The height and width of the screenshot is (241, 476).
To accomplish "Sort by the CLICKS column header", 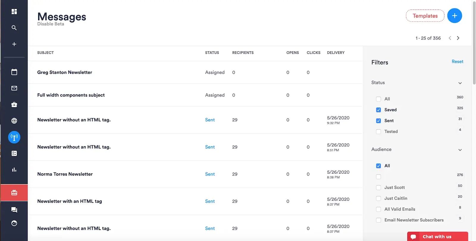I will pos(313,53).
